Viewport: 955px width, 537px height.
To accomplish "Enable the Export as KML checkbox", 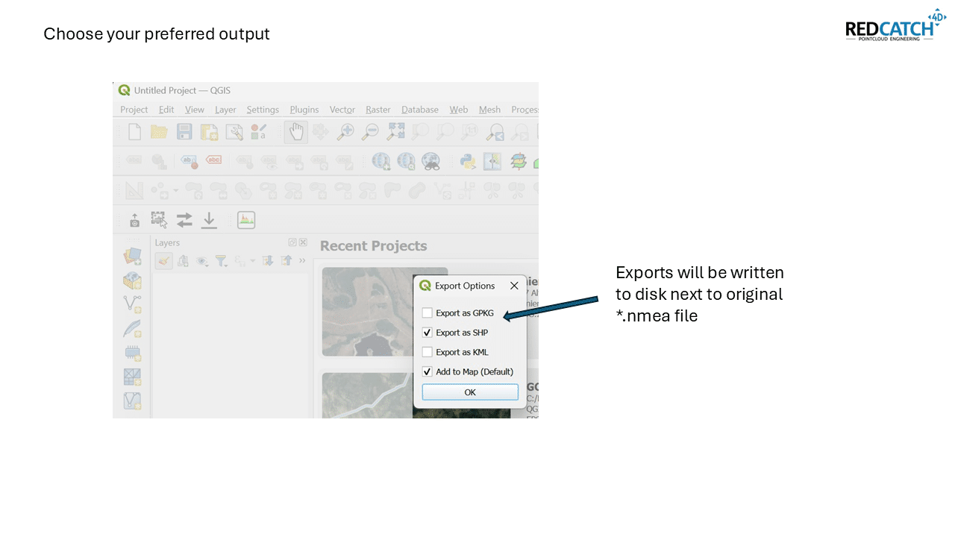I will pyautogui.click(x=428, y=352).
